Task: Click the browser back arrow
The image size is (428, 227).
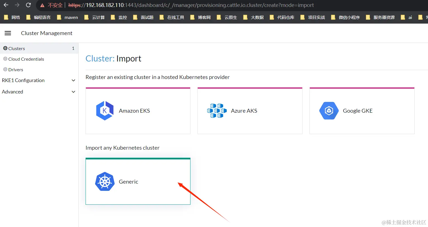Action: click(x=6, y=5)
